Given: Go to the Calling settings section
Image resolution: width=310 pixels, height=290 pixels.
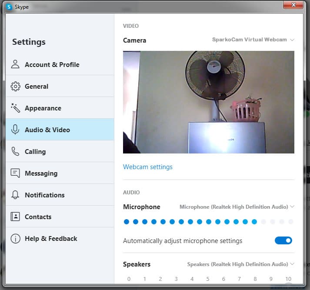Looking at the screenshot, I should pos(60,151).
